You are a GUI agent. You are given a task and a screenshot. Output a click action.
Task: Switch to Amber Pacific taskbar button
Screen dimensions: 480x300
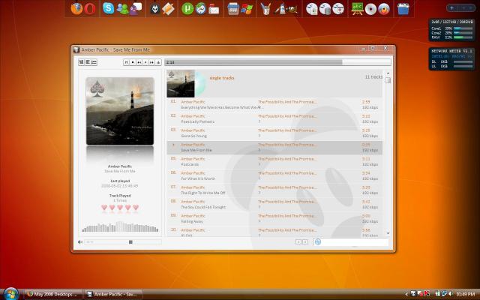(x=113, y=294)
